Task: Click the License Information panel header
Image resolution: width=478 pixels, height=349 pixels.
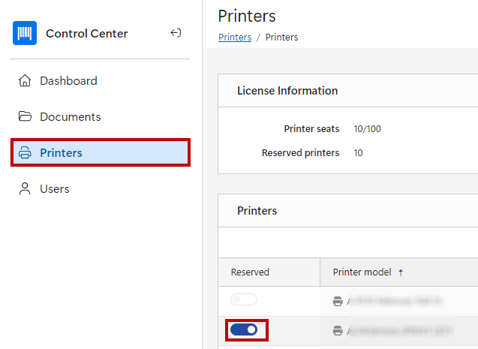Action: (287, 91)
